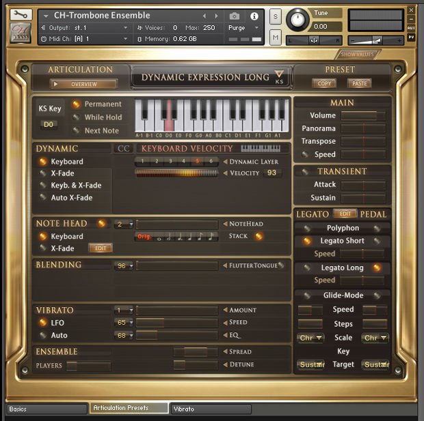Click the PV button in header
The width and height of the screenshot is (424, 421).
click(411, 38)
